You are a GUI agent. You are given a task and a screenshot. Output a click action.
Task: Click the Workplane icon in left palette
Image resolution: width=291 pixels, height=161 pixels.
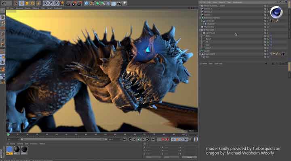coord(2,76)
